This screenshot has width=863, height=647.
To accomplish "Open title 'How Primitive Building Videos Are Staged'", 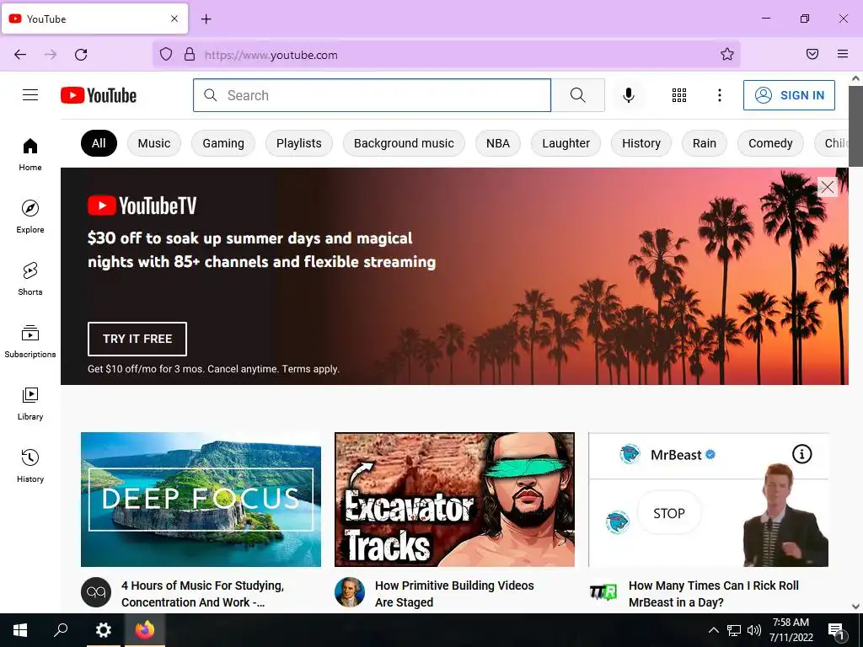I will (x=454, y=594).
